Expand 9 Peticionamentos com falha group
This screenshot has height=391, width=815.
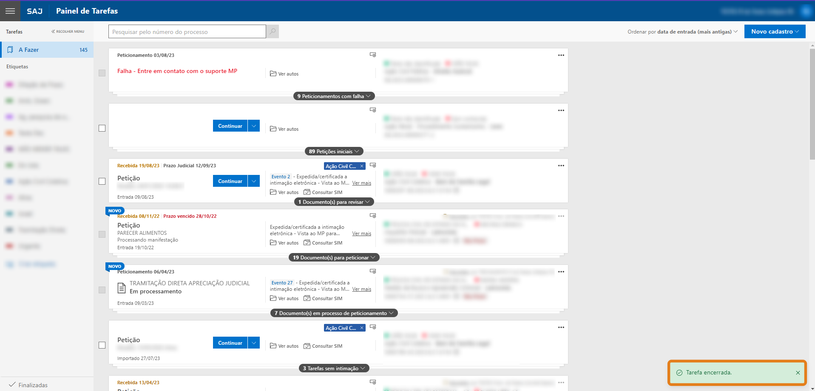[334, 96]
